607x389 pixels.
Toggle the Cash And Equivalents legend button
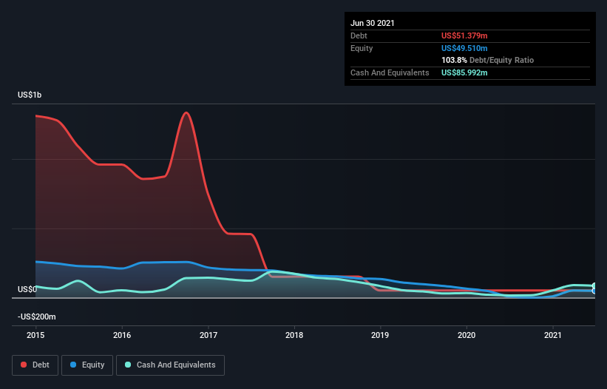(170, 365)
